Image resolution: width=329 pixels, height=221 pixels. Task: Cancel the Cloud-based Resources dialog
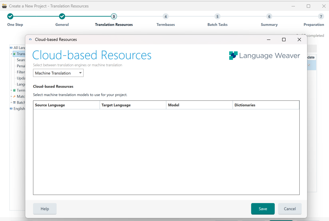coord(290,209)
